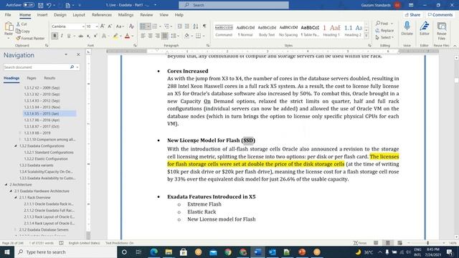The height and width of the screenshot is (258, 459).
Task: Click the title bar Search box
Action: pyautogui.click(x=234, y=5)
